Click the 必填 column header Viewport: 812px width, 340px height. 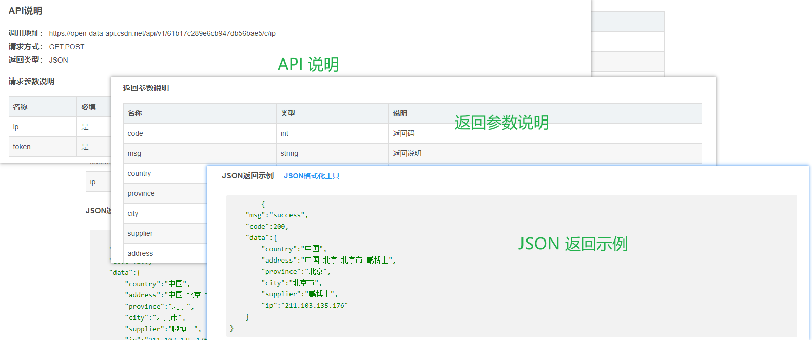coord(88,107)
